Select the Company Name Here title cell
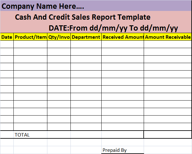The height and width of the screenshot is (154, 192). point(96,6)
